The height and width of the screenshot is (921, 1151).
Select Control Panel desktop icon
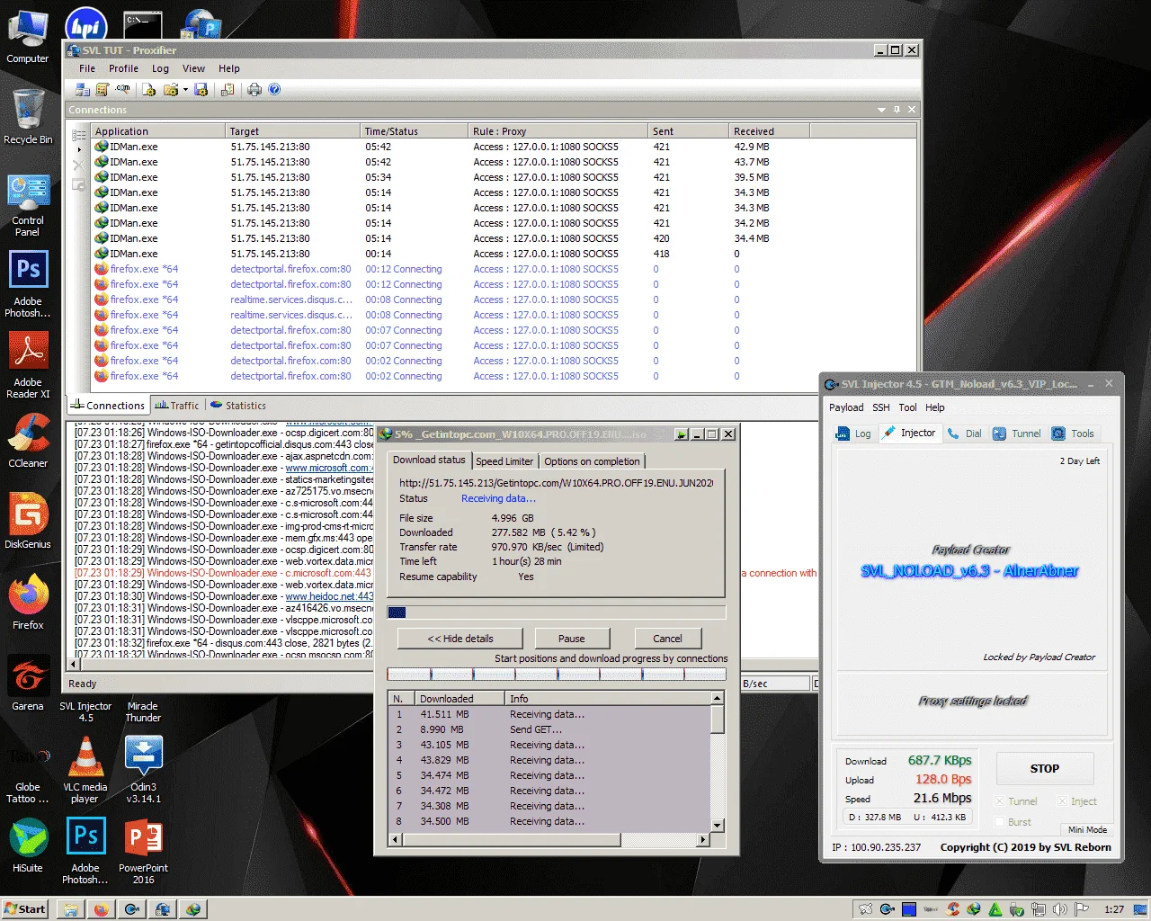point(28,204)
